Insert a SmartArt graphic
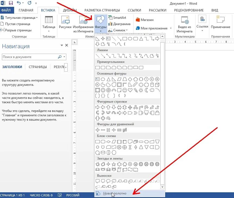 (x=117, y=18)
